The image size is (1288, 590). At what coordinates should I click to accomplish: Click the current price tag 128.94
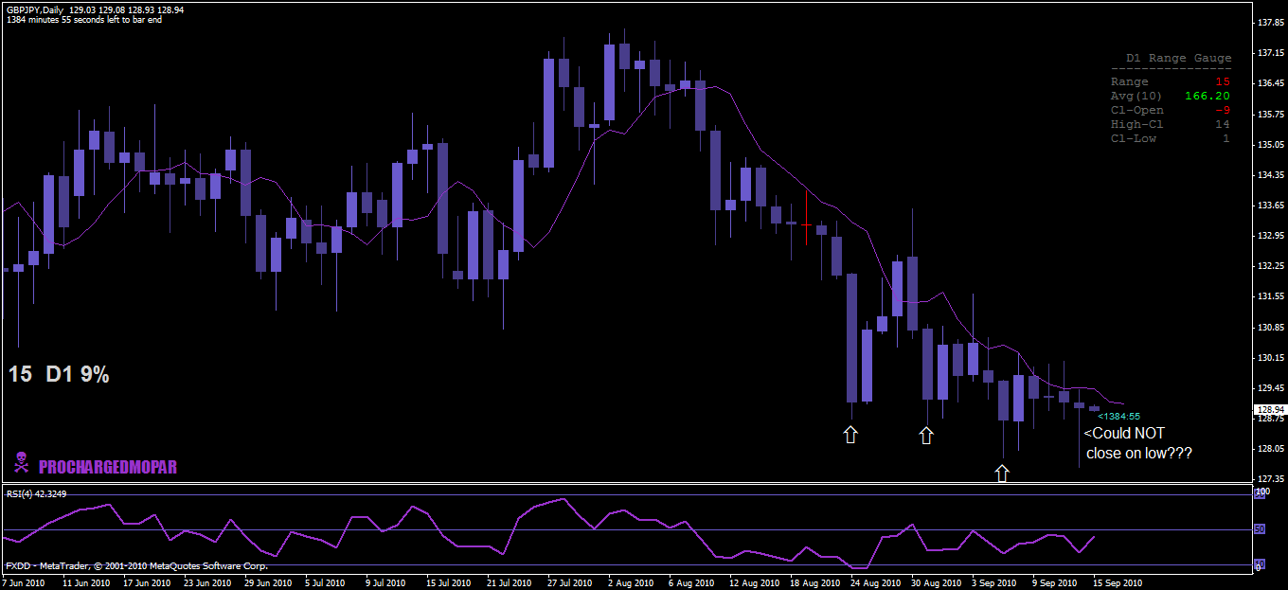pos(1270,410)
